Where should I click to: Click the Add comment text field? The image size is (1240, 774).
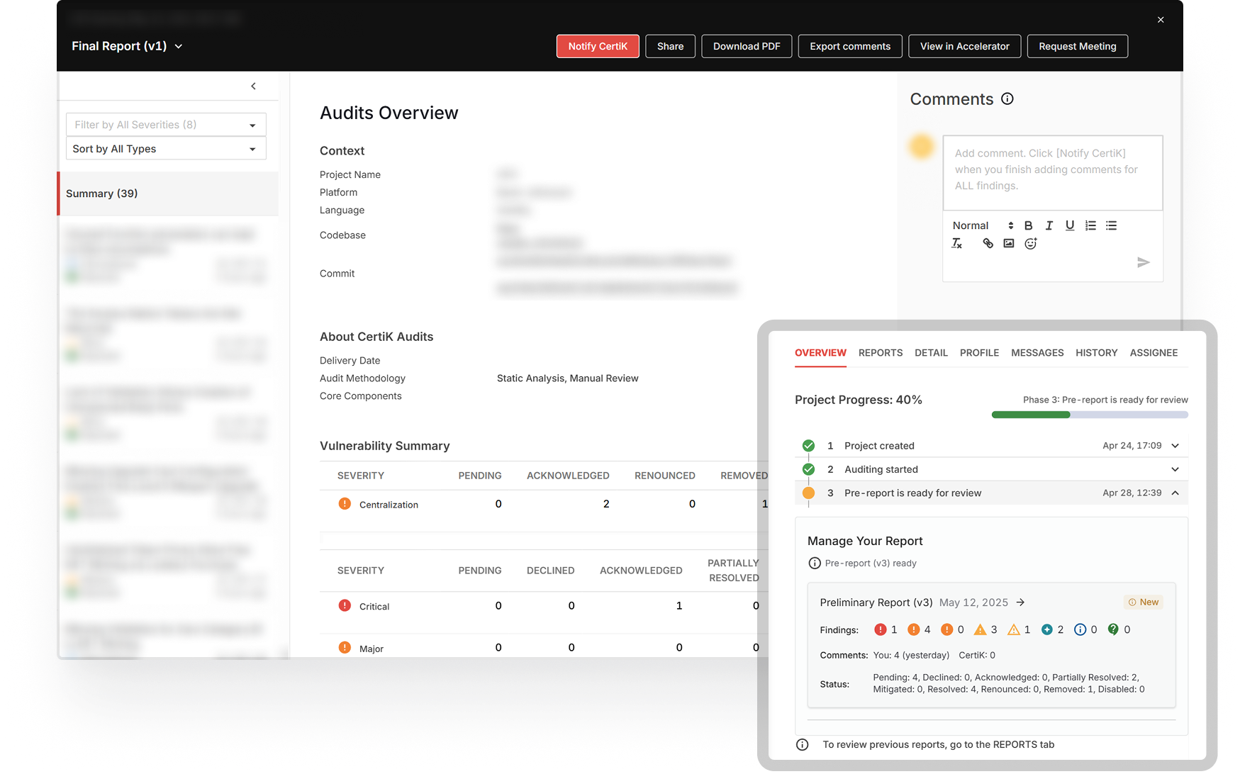tap(1053, 172)
